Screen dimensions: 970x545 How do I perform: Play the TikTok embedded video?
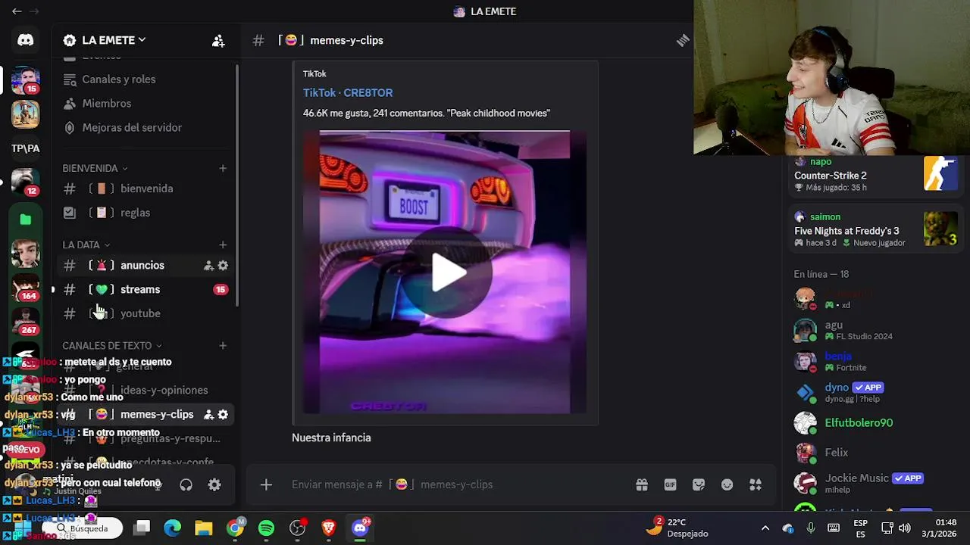(447, 272)
